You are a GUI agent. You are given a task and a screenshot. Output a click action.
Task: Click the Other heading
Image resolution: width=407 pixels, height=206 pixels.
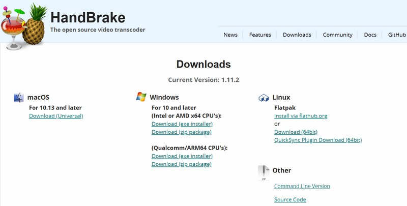point(282,170)
